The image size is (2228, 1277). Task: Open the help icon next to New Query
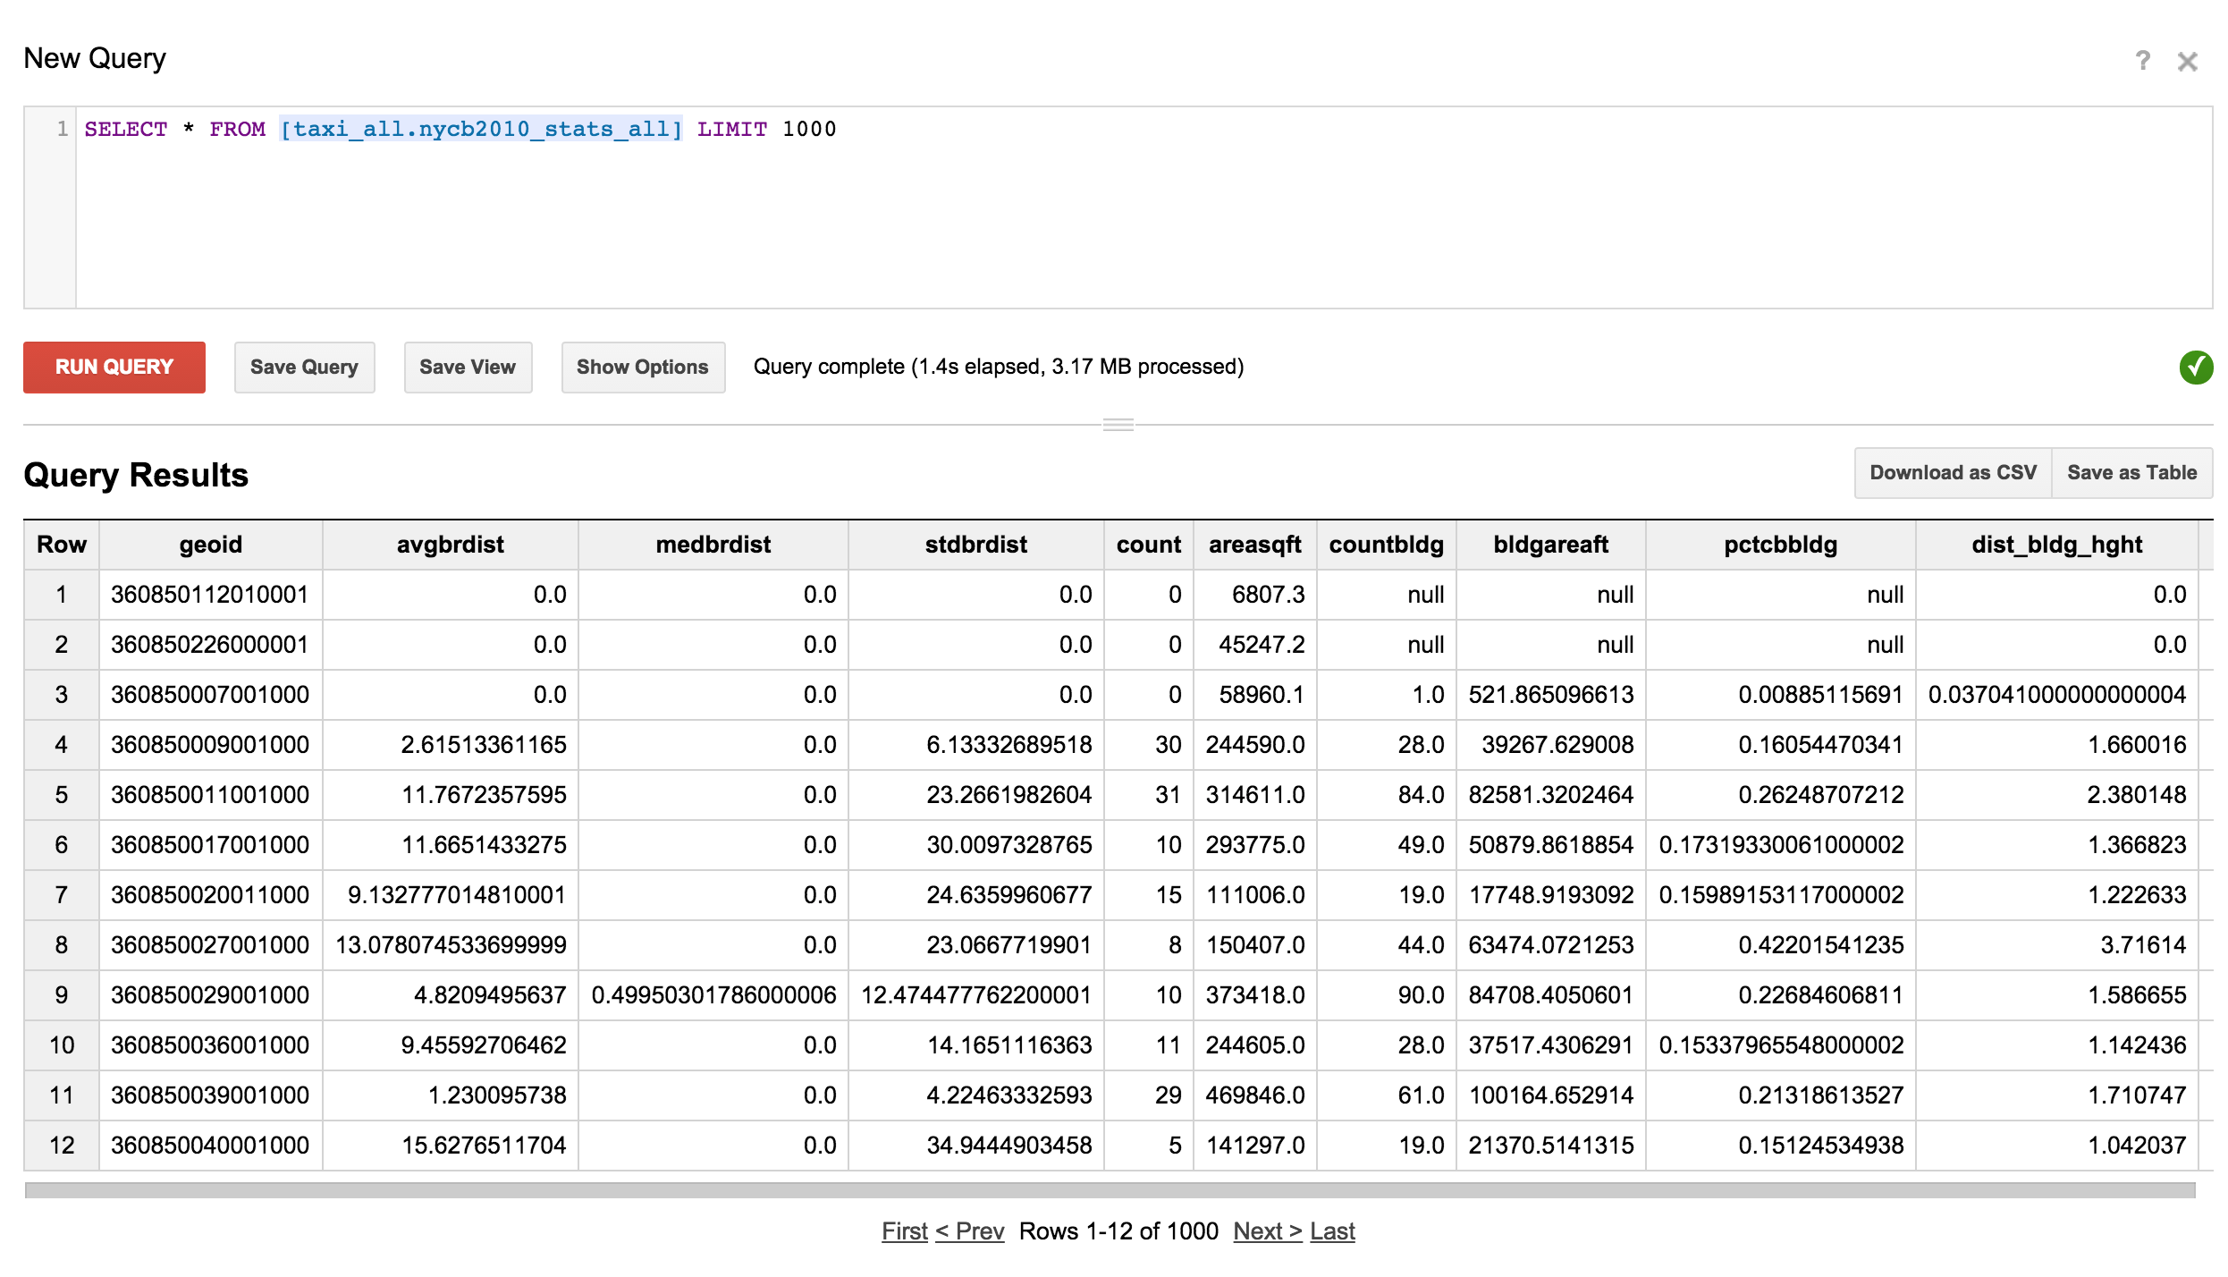[x=2143, y=60]
